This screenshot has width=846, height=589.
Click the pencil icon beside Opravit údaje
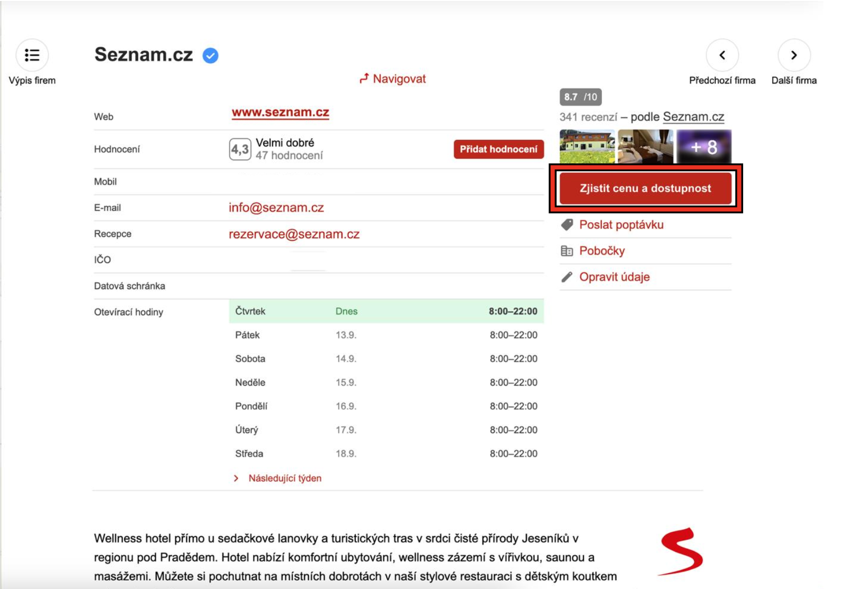pos(567,277)
